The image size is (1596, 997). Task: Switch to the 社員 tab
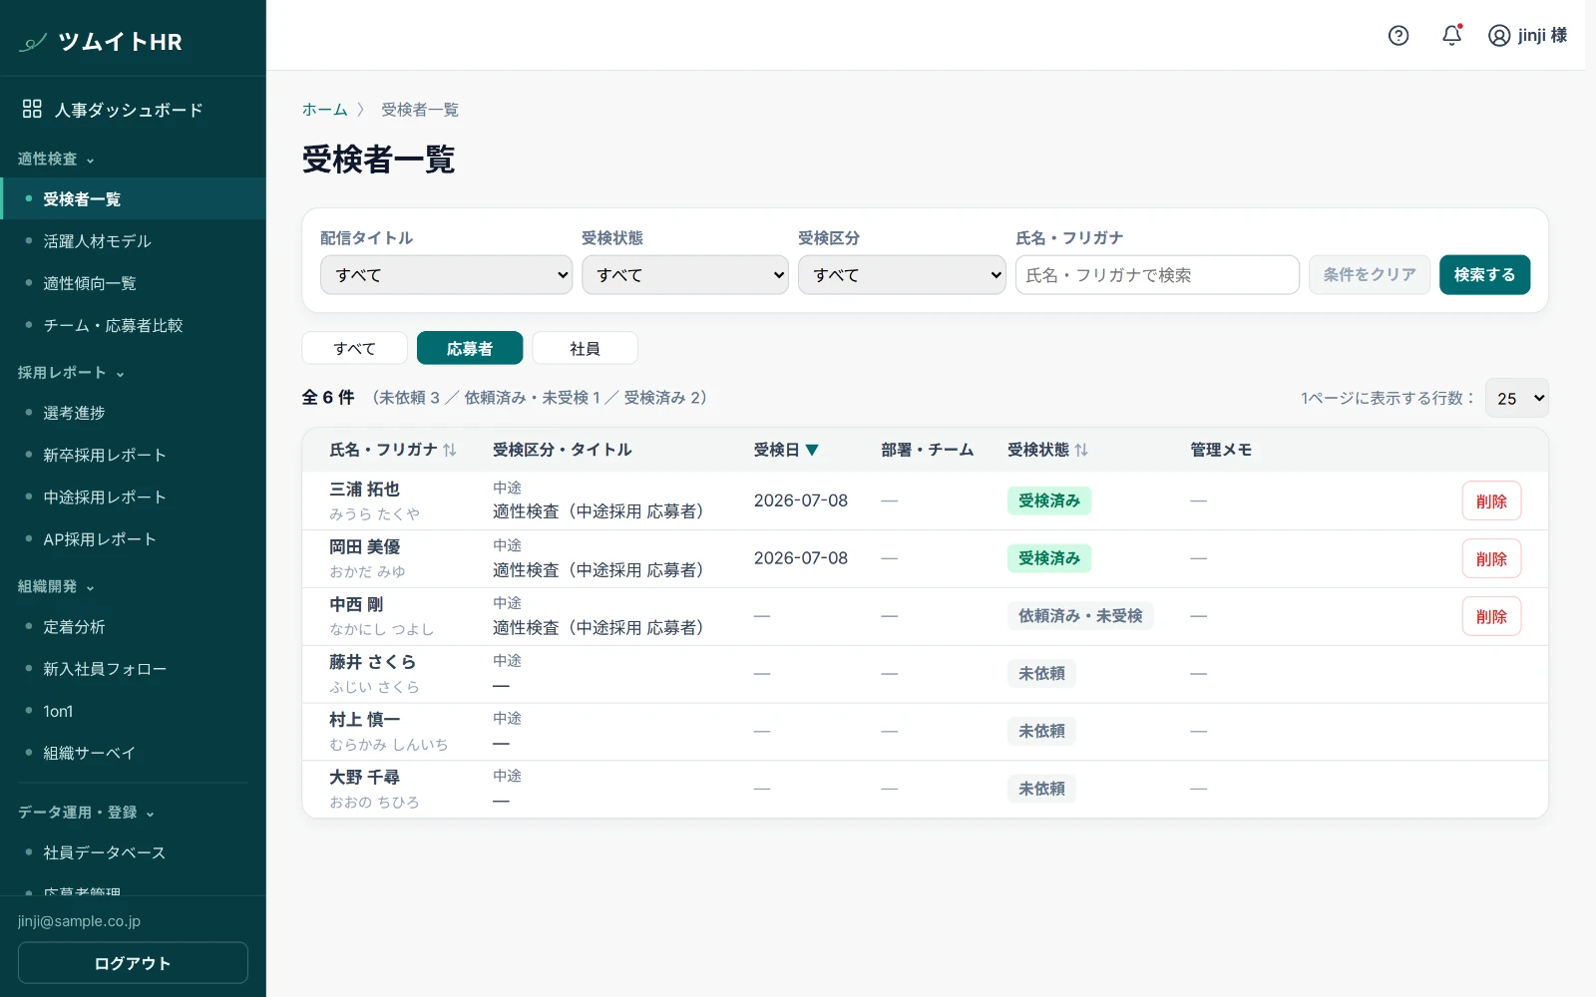click(586, 348)
